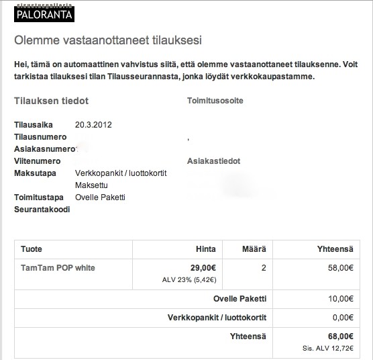Image resolution: width=373 pixels, height=360 pixels.
Task: Click the Ovelle Paketti shipping cost row label
Action: click(x=239, y=299)
